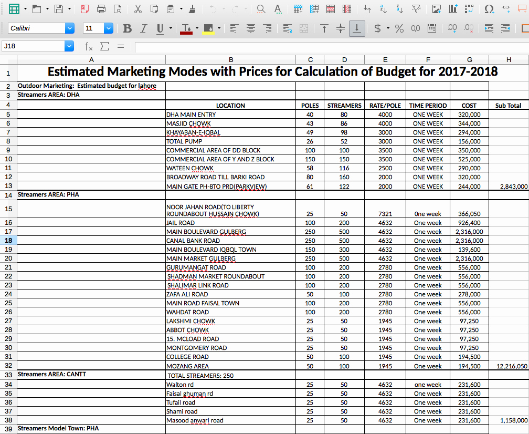Viewport: 529px width, 434px height.
Task: Click the New Spreadsheet icon
Action: tap(14, 9)
